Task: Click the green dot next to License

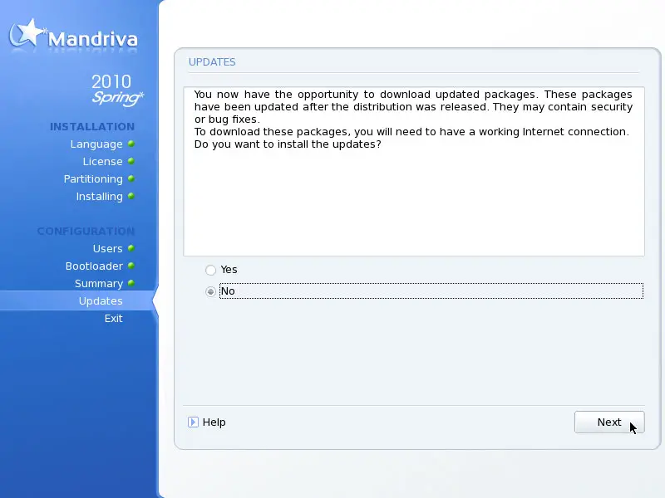Action: coord(131,161)
